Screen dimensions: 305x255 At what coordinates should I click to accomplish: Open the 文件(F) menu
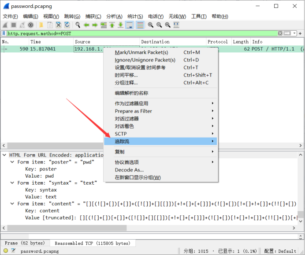click(x=10, y=17)
